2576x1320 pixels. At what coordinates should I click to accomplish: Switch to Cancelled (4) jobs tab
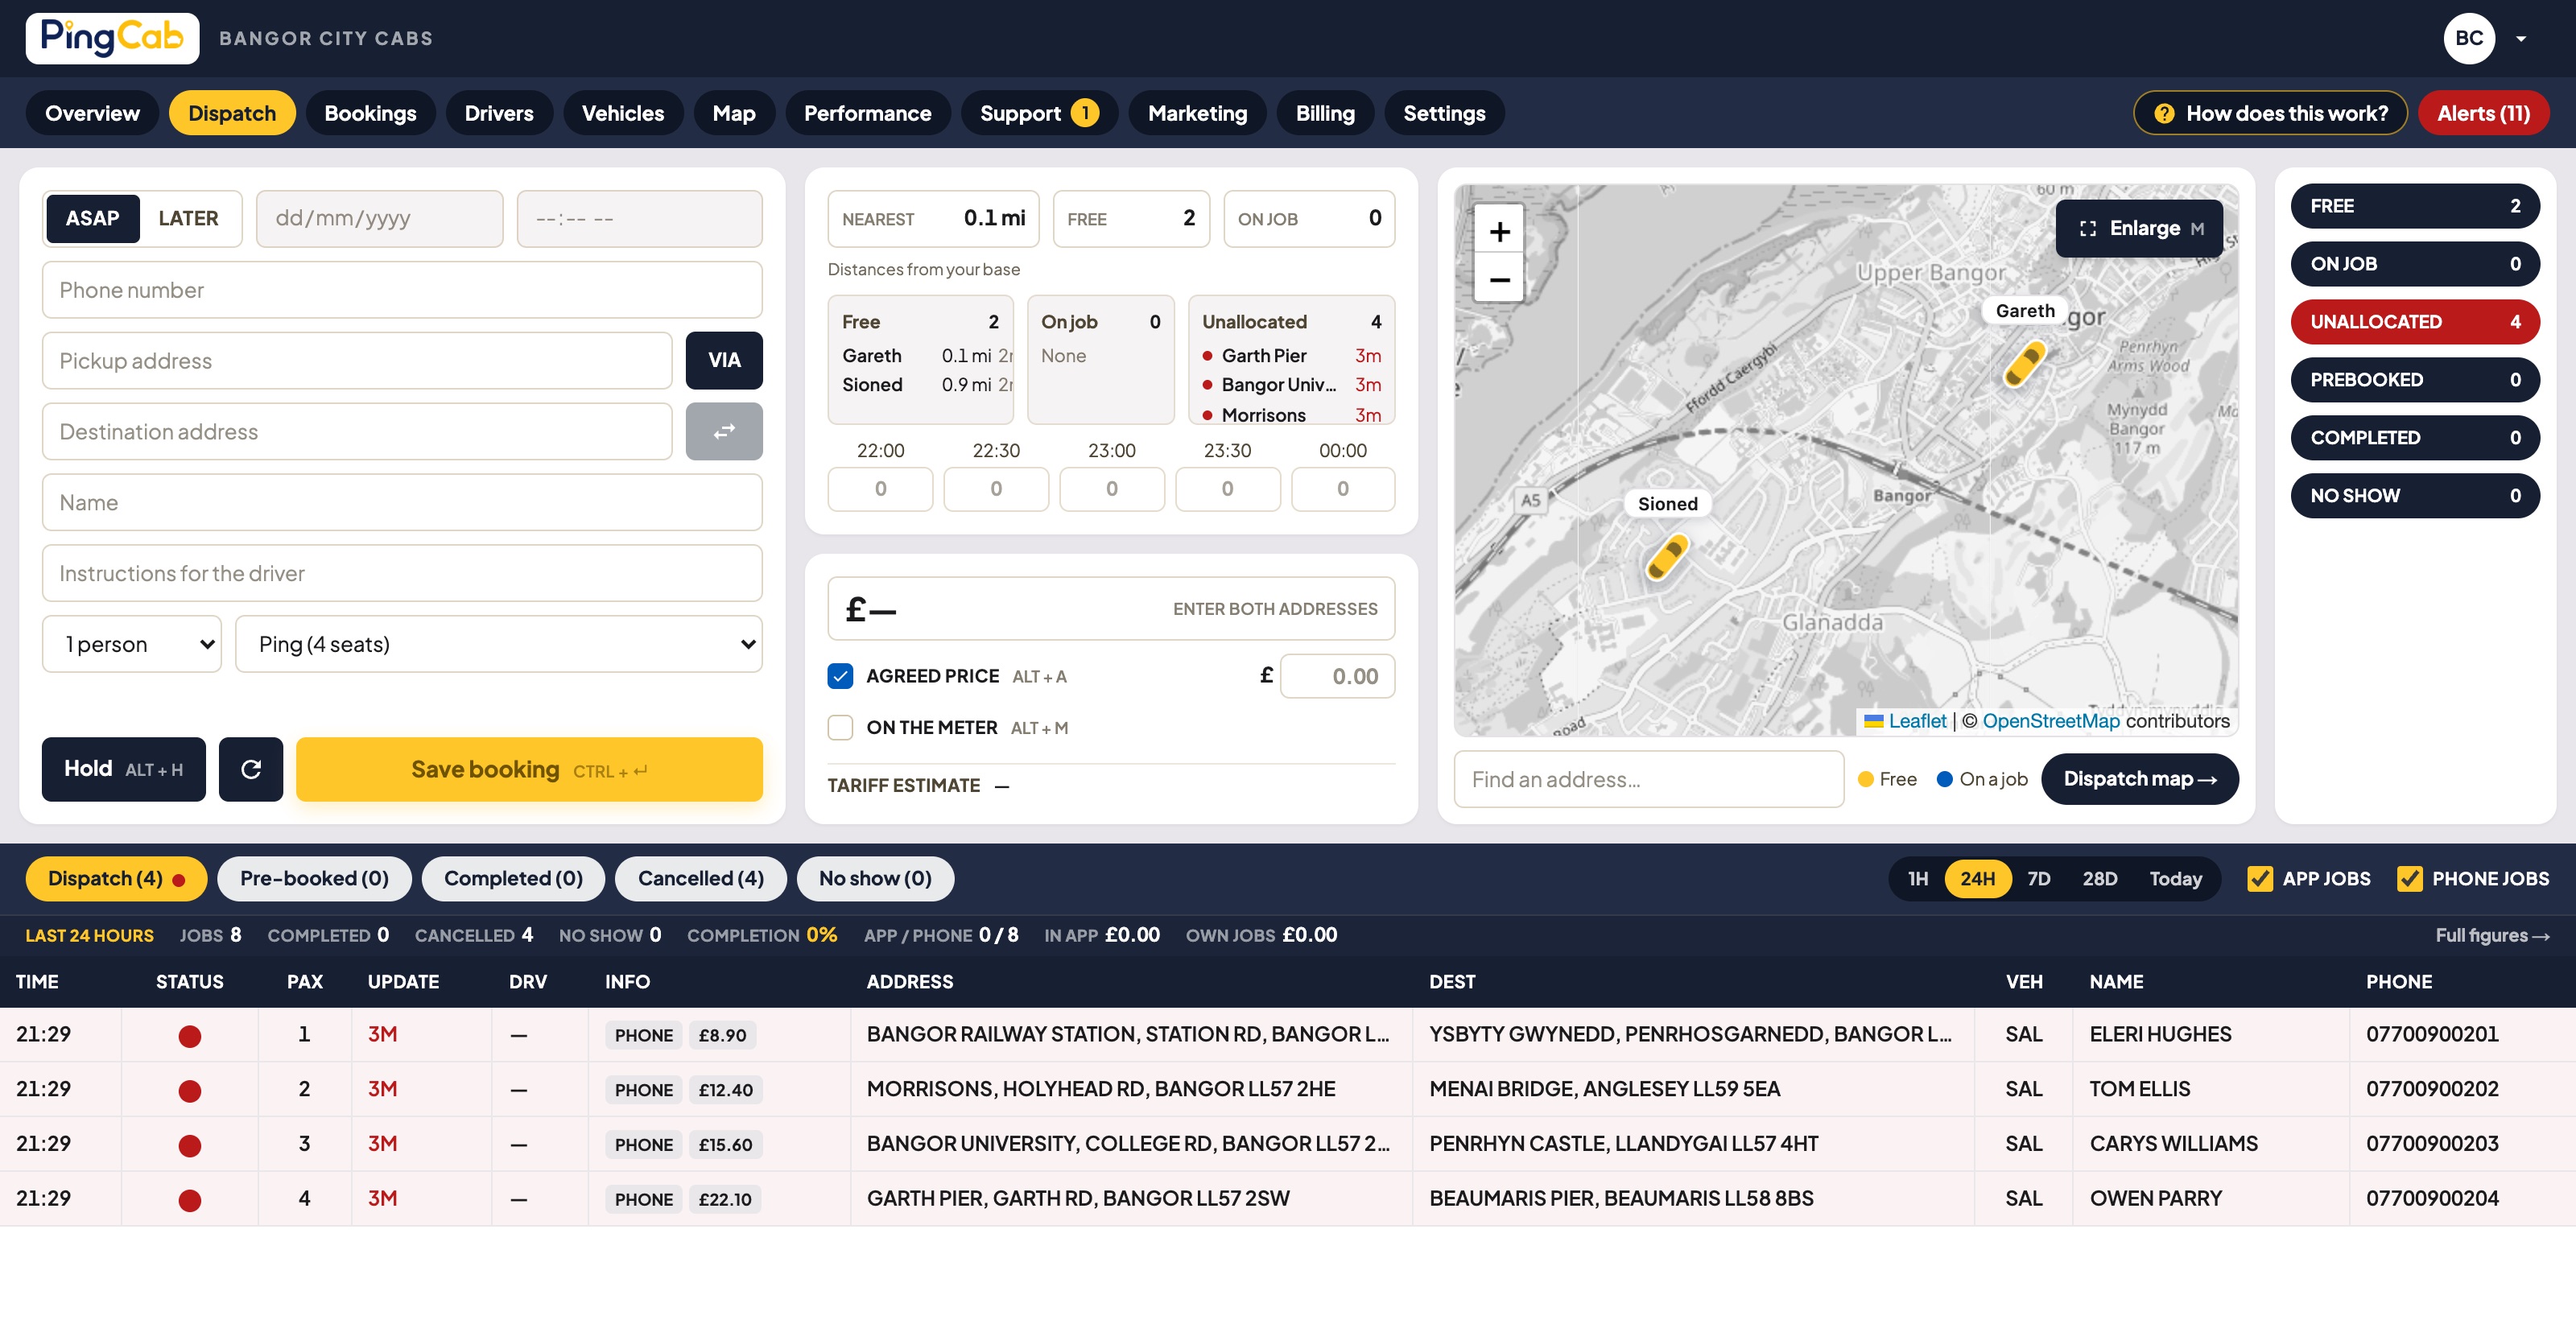tap(700, 878)
